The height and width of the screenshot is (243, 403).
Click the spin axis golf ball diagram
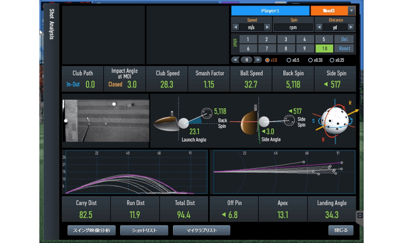coord(334,120)
